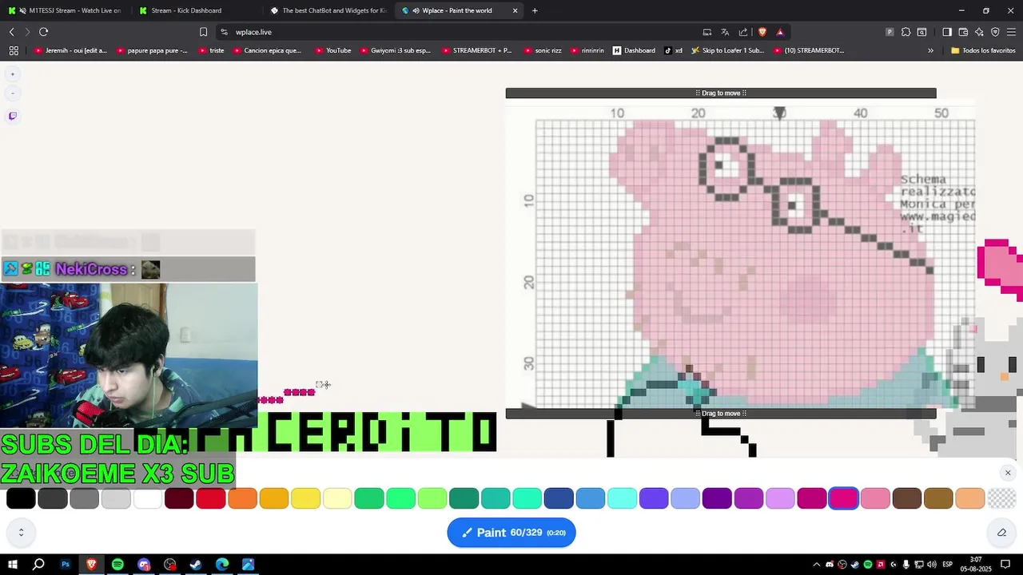Choose the dark red maroon swatch

(x=179, y=498)
